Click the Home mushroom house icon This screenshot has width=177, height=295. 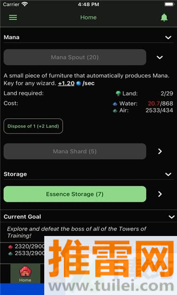pos(25,271)
